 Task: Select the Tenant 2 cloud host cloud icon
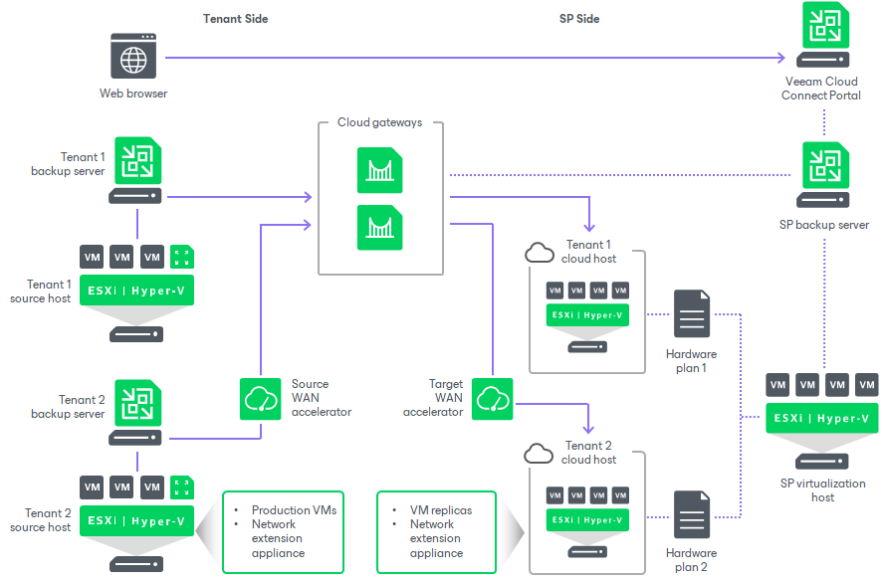coord(538,453)
